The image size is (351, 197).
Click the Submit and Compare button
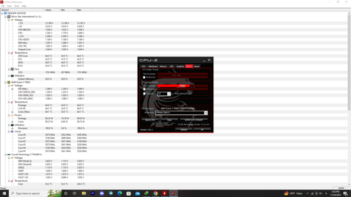point(194,120)
